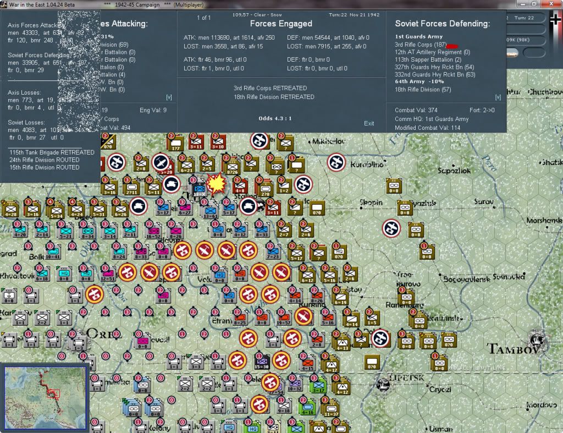This screenshot has width=563, height=433.
Task: Click the 'Turn: 22' indicator at top right
Action: (524, 18)
